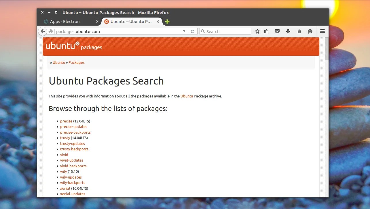Screen dimensions: 370x209
Task: Open the precise-backports link
Action: pos(75,132)
